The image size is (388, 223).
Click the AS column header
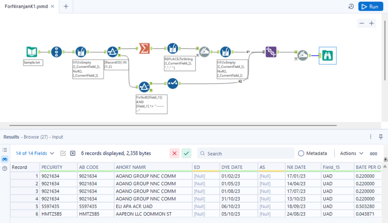point(271,167)
